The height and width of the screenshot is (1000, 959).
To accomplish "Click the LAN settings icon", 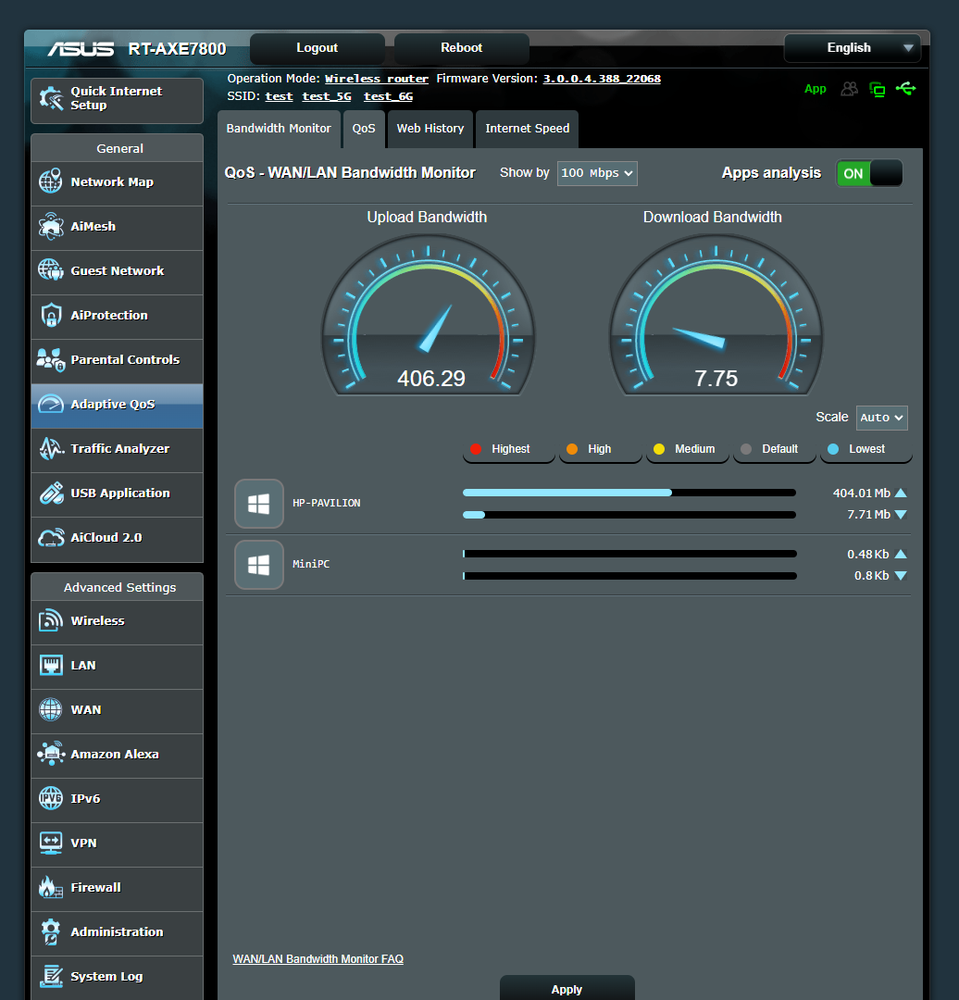I will pos(50,665).
